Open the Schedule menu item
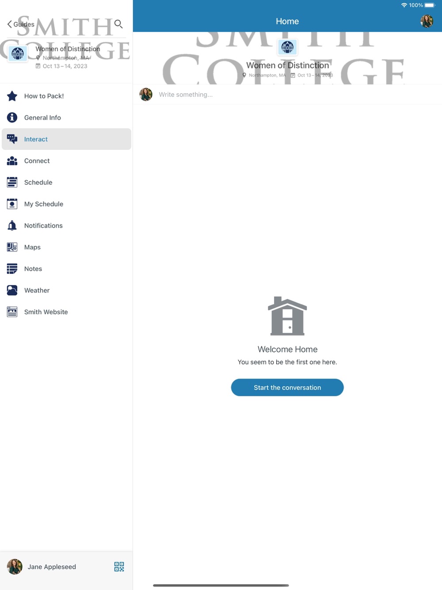442x590 pixels. (66, 182)
